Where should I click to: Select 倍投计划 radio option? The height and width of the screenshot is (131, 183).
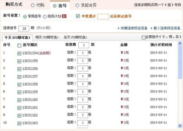[x=45, y=17]
